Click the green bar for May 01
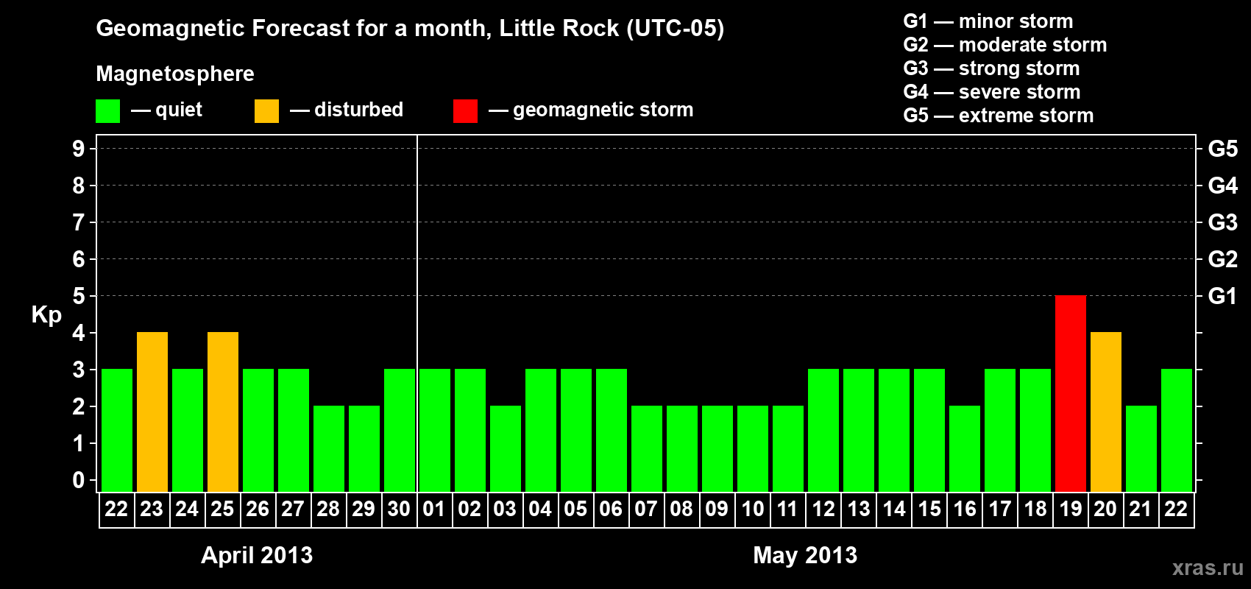This screenshot has height=589, width=1251. 435,430
